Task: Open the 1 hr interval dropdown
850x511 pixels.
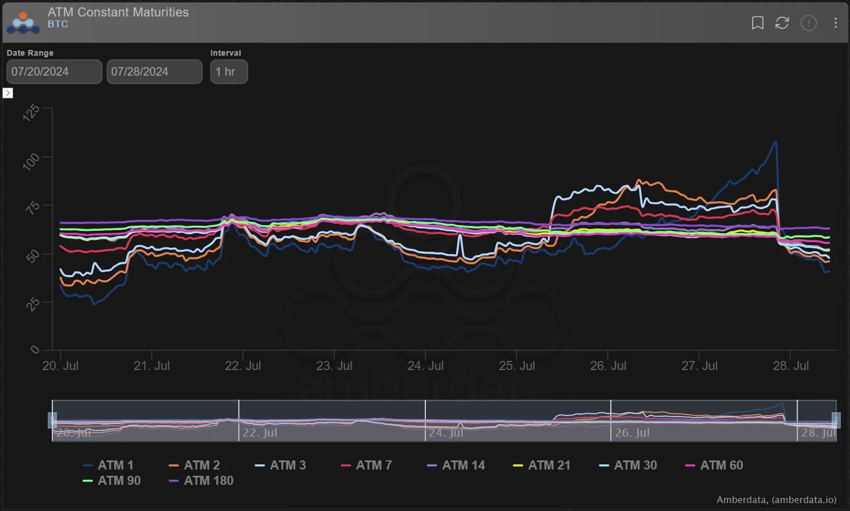Action: coord(229,72)
